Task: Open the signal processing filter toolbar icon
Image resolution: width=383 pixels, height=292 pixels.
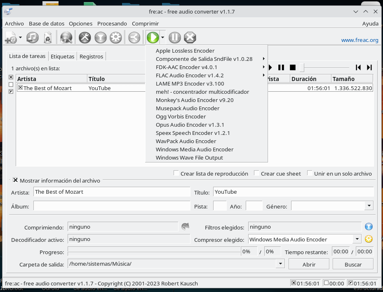Action: [x=101, y=37]
